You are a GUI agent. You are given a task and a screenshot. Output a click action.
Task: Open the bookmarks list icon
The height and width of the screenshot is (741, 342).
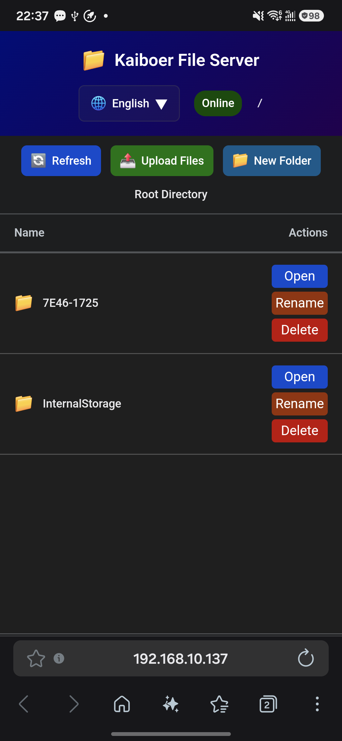click(x=219, y=704)
